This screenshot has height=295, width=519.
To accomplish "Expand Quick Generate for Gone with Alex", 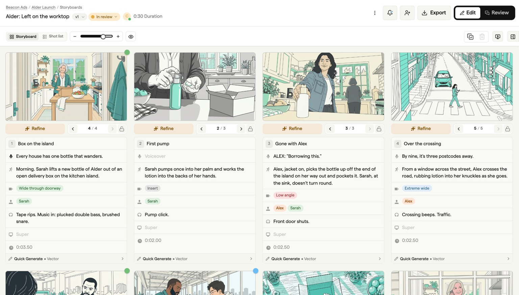I will coord(323,259).
